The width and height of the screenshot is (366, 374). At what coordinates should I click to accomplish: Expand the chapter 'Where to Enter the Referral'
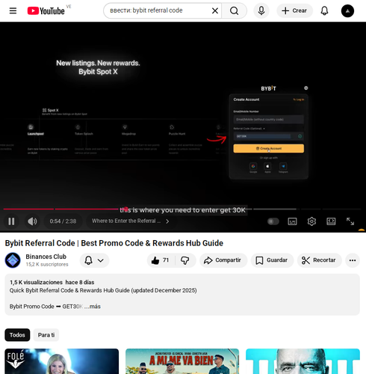tap(131, 221)
